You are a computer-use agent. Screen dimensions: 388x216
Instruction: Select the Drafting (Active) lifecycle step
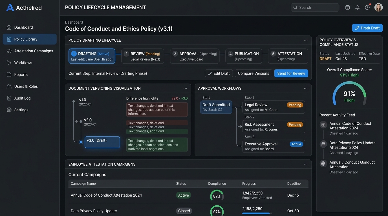click(x=92, y=56)
